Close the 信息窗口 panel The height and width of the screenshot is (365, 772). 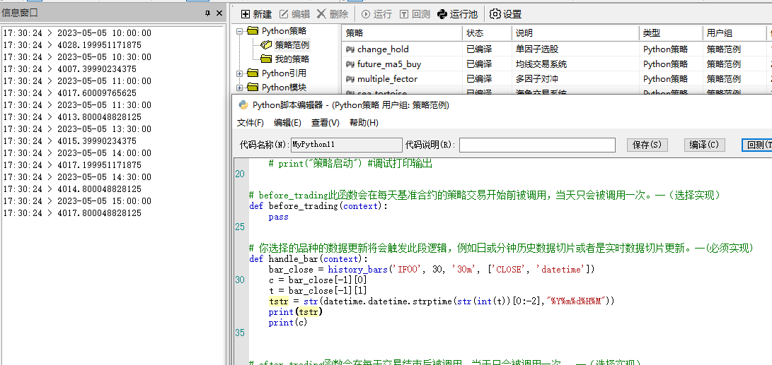pyautogui.click(x=219, y=13)
